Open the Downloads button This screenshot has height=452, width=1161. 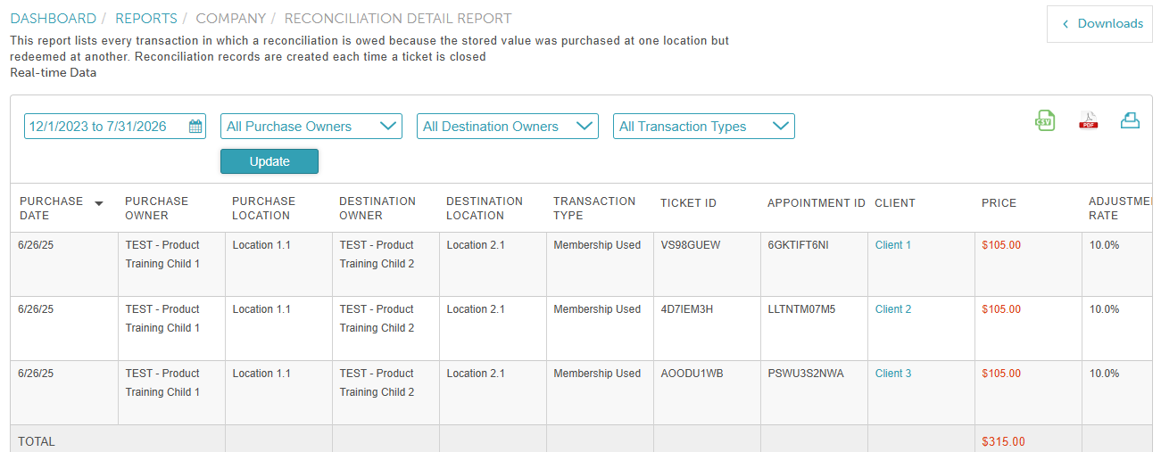pyautogui.click(x=1100, y=24)
